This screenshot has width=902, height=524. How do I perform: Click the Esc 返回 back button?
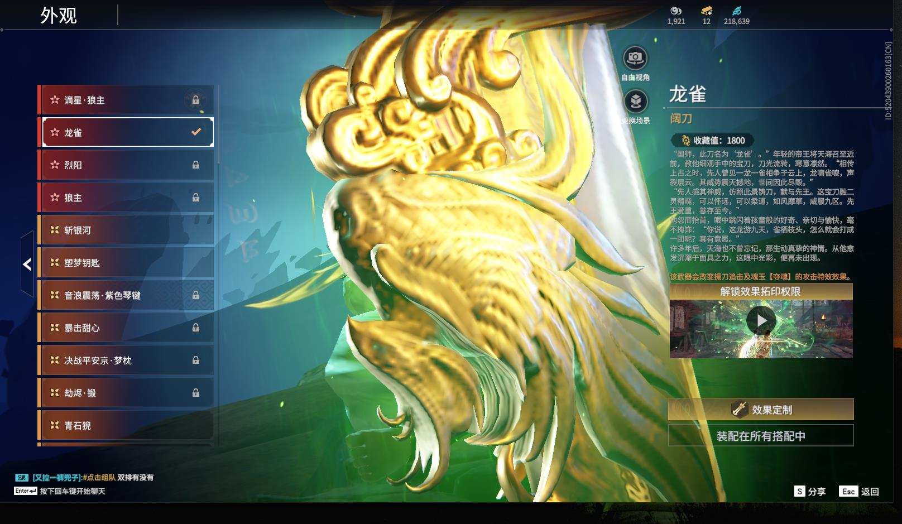pos(859,491)
